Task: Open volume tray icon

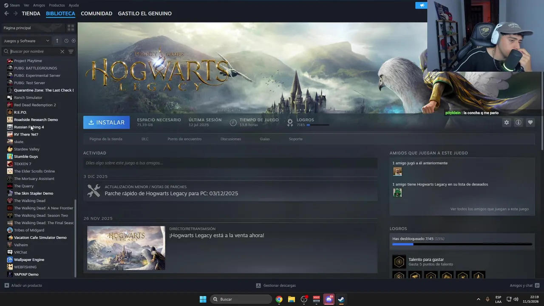Action: click(x=516, y=299)
